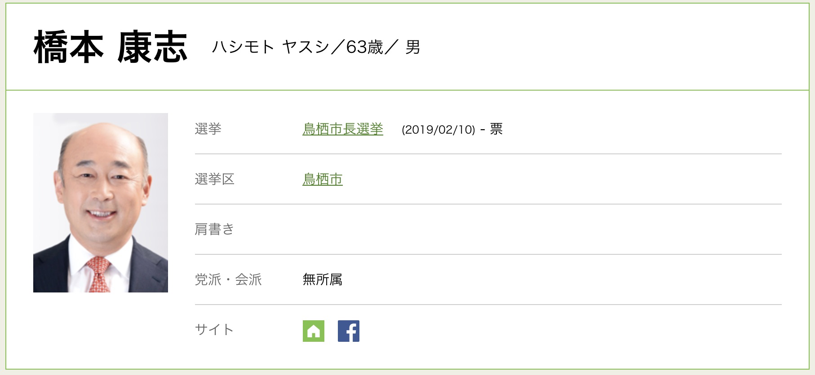The image size is (815, 375).
Task: Click the election date (2019/02/10)
Action: (x=438, y=130)
